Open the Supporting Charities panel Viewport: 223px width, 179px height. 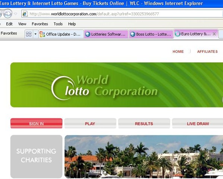(37, 156)
